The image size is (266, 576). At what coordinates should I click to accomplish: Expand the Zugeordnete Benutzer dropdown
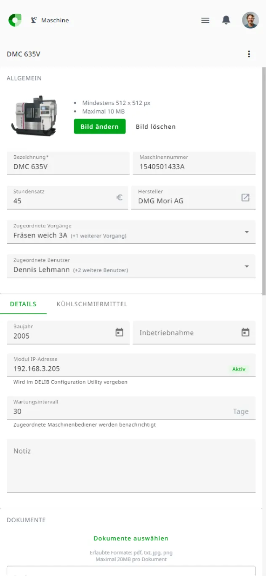pyautogui.click(x=247, y=267)
